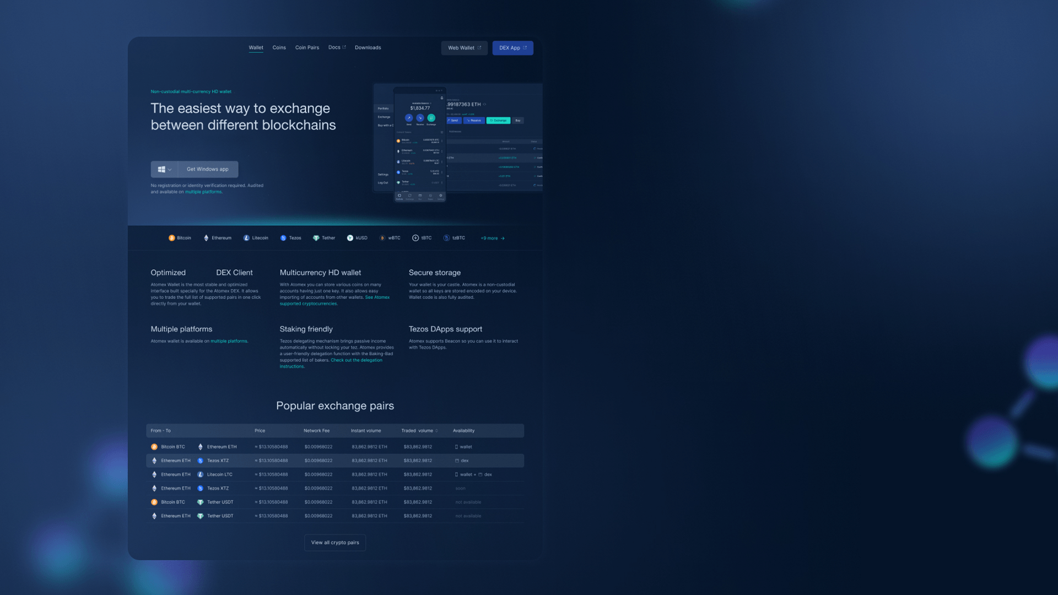Click the arrow icon next to +9 more
This screenshot has height=595, width=1058.
(x=503, y=239)
